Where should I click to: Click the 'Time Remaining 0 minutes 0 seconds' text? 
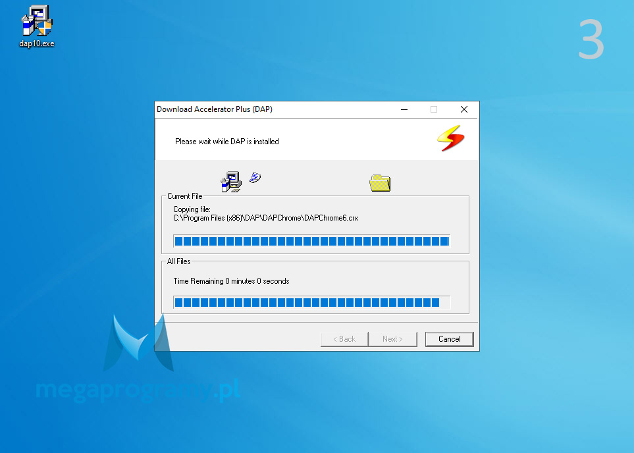tap(231, 281)
